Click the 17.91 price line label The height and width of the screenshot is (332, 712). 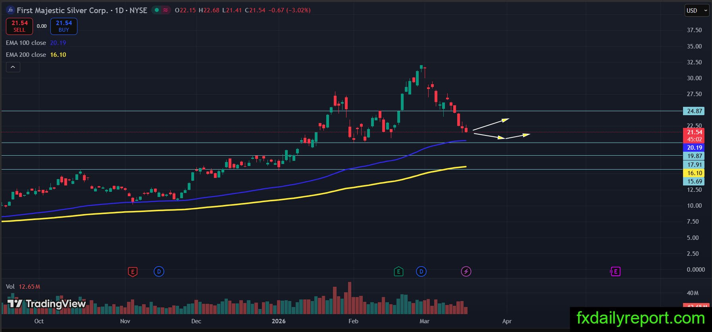coord(694,164)
